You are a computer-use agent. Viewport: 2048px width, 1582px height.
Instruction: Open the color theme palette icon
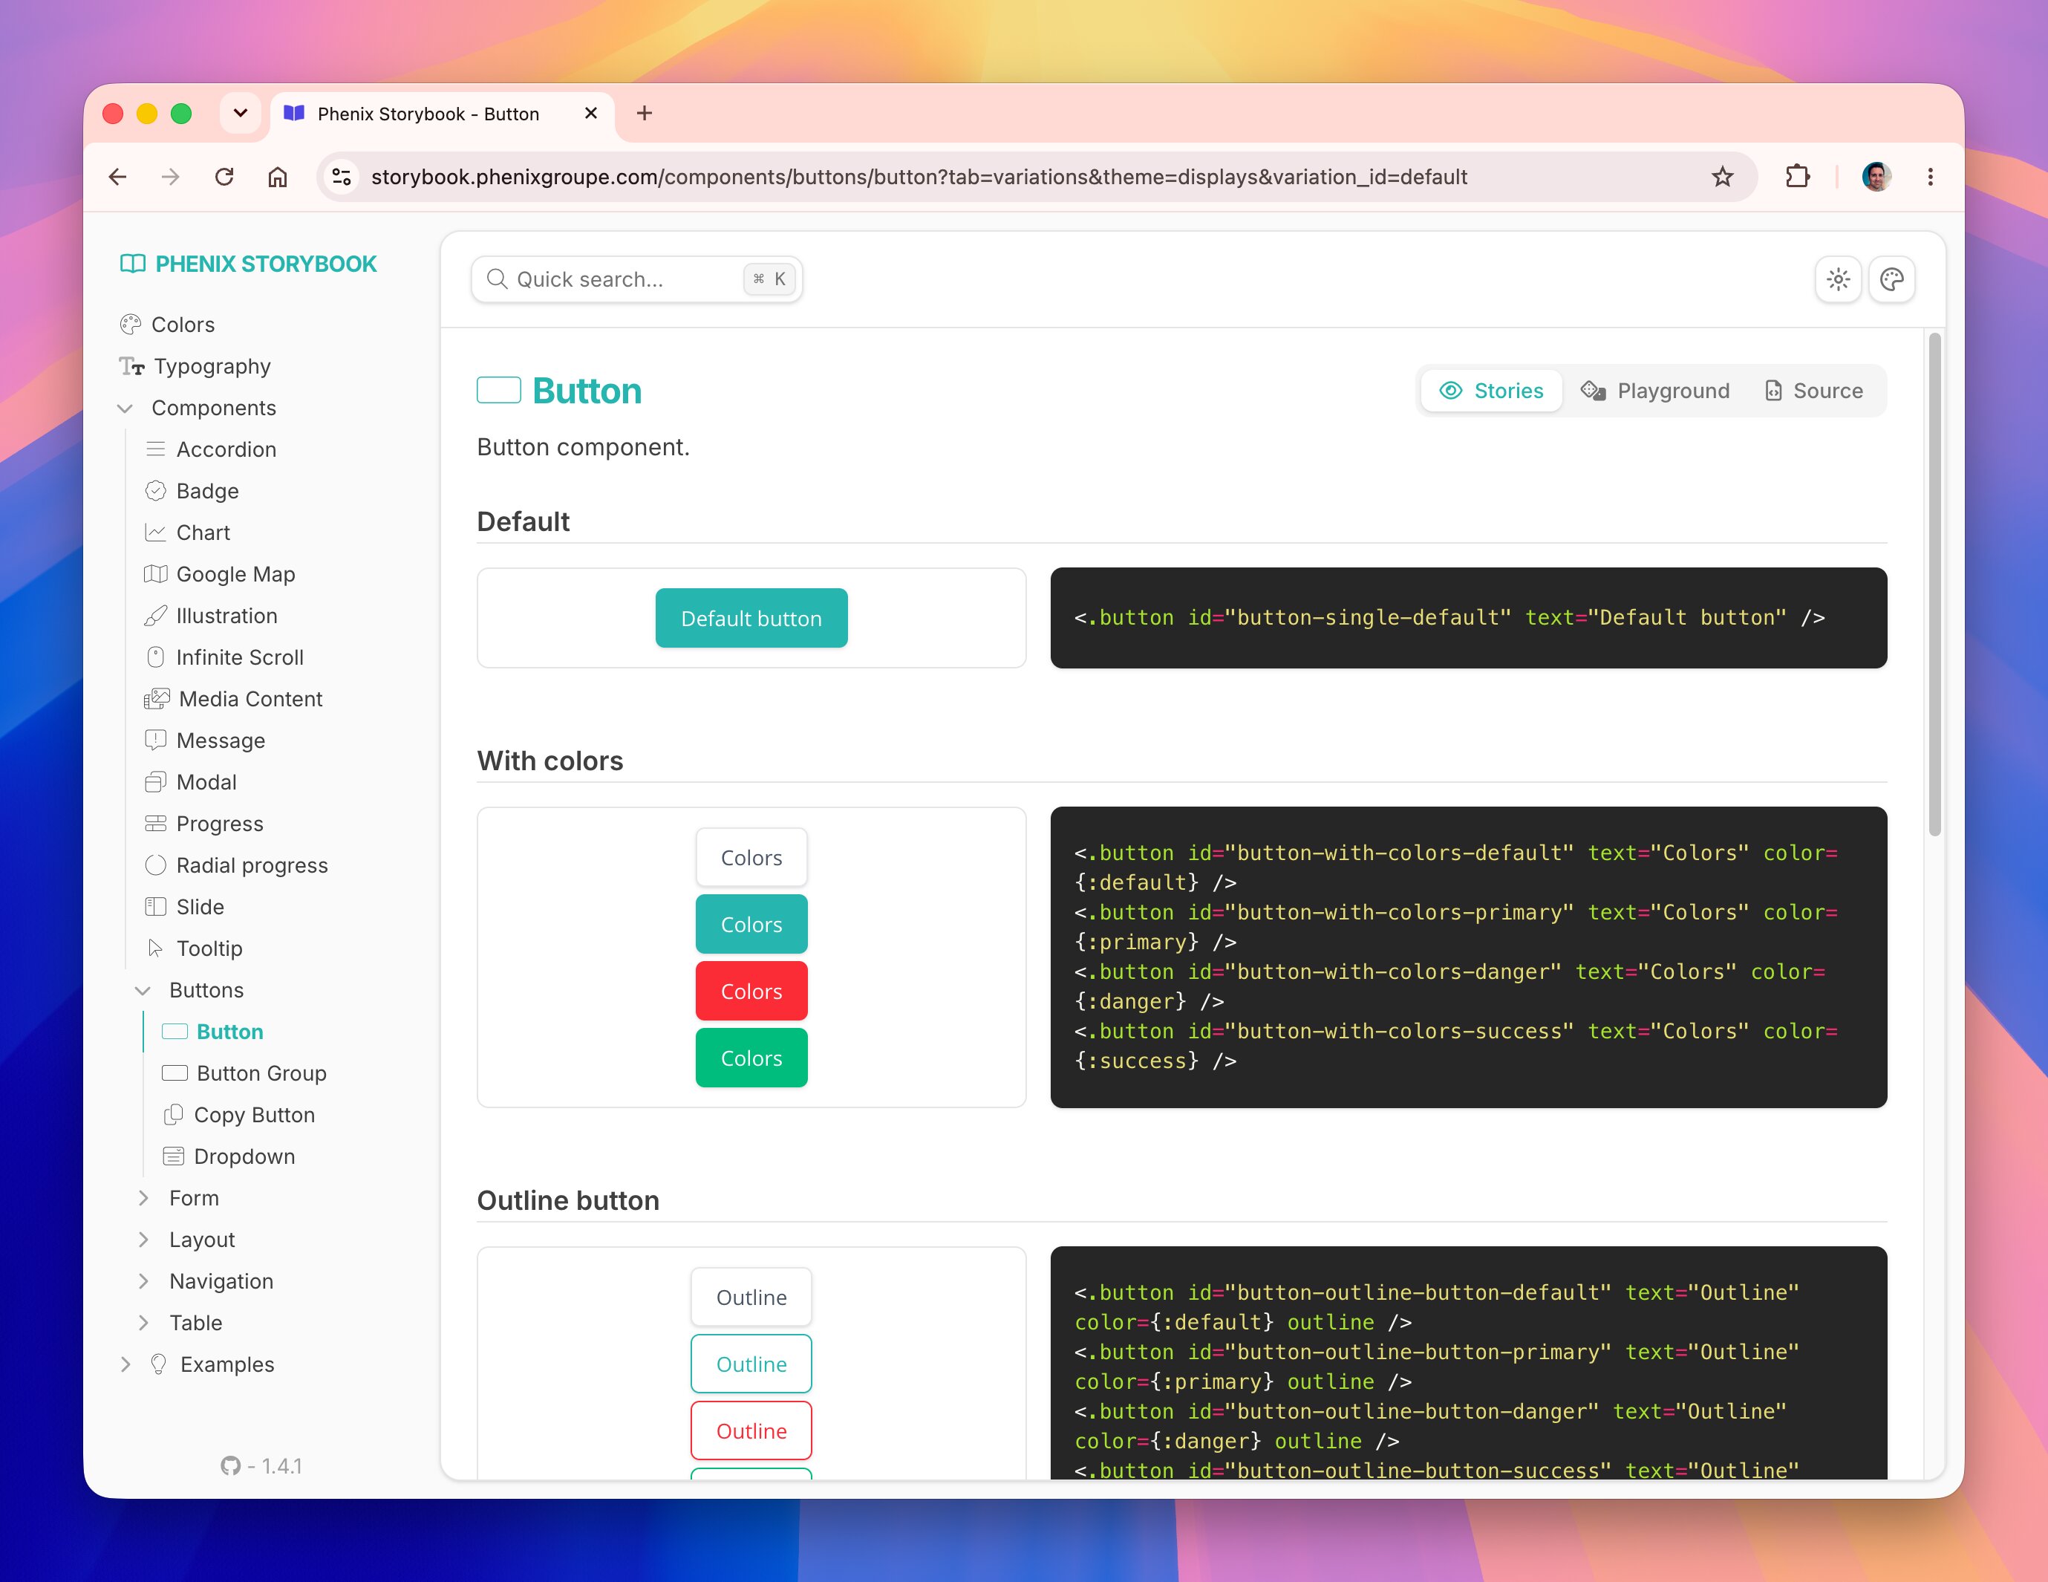[x=1891, y=279]
